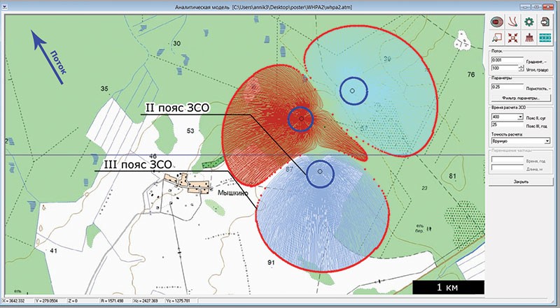This screenshot has height=308, width=560.
Task: Open the Пояс II days dropdown showing 400
Action: click(x=519, y=118)
